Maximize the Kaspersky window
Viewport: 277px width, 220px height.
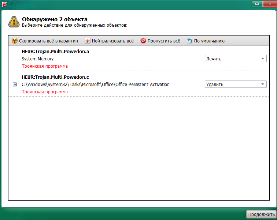[257, 4]
